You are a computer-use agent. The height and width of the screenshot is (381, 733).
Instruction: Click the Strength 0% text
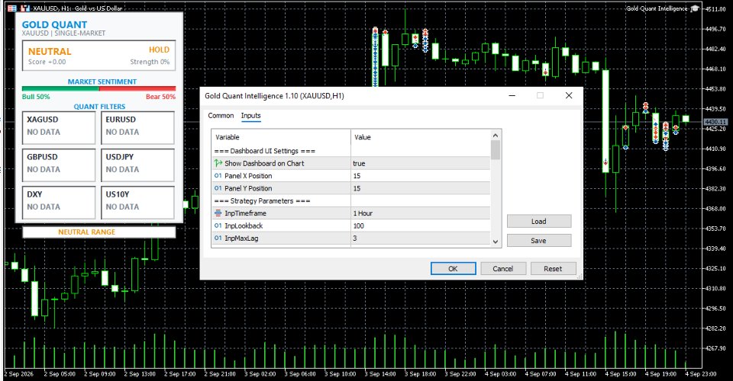pos(150,62)
